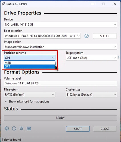This screenshot has width=121, height=142.
Task: Open the Device dropdown
Action: click(61, 24)
